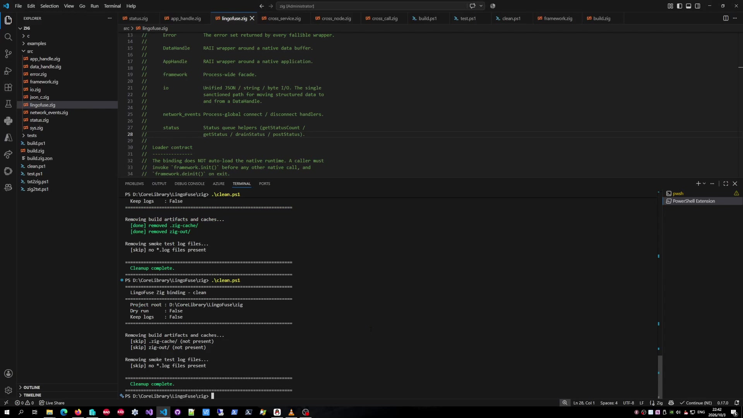This screenshot has height=418, width=743.
Task: Open the Accounts icon in the activity bar
Action: 8,373
